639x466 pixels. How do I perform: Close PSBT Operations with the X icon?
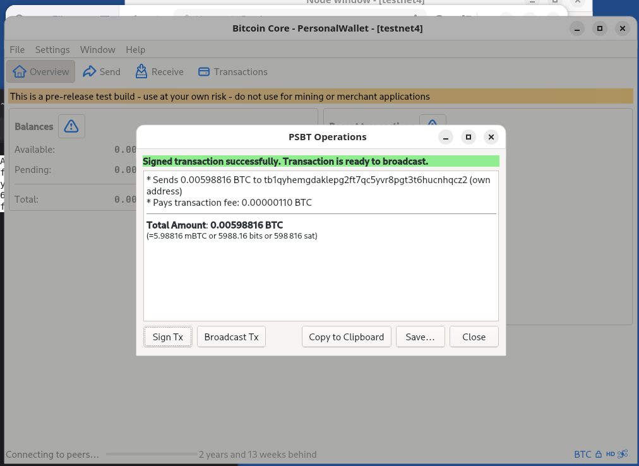(491, 137)
